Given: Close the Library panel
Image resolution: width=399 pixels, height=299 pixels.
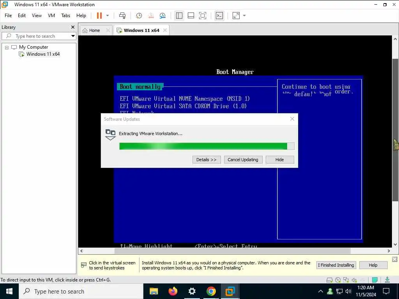Looking at the screenshot, I should (x=73, y=27).
